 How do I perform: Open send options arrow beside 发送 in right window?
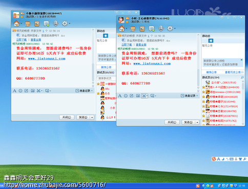(197, 122)
